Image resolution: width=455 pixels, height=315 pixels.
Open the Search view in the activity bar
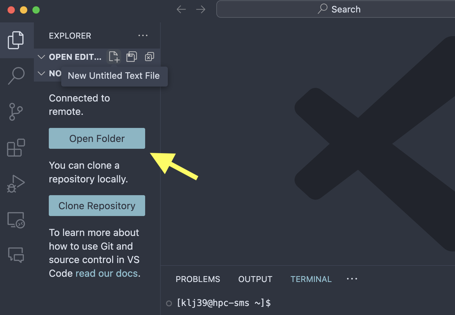[16, 76]
